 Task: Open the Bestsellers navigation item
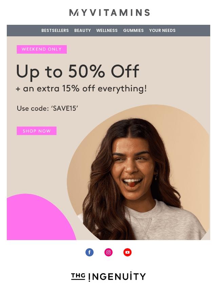coord(55,31)
